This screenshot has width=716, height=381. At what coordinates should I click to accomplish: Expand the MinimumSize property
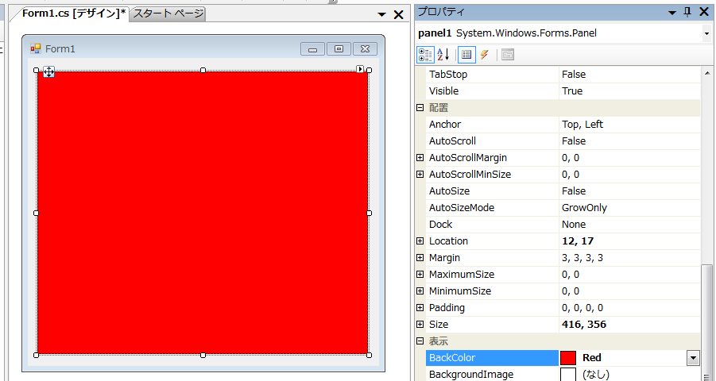point(420,291)
